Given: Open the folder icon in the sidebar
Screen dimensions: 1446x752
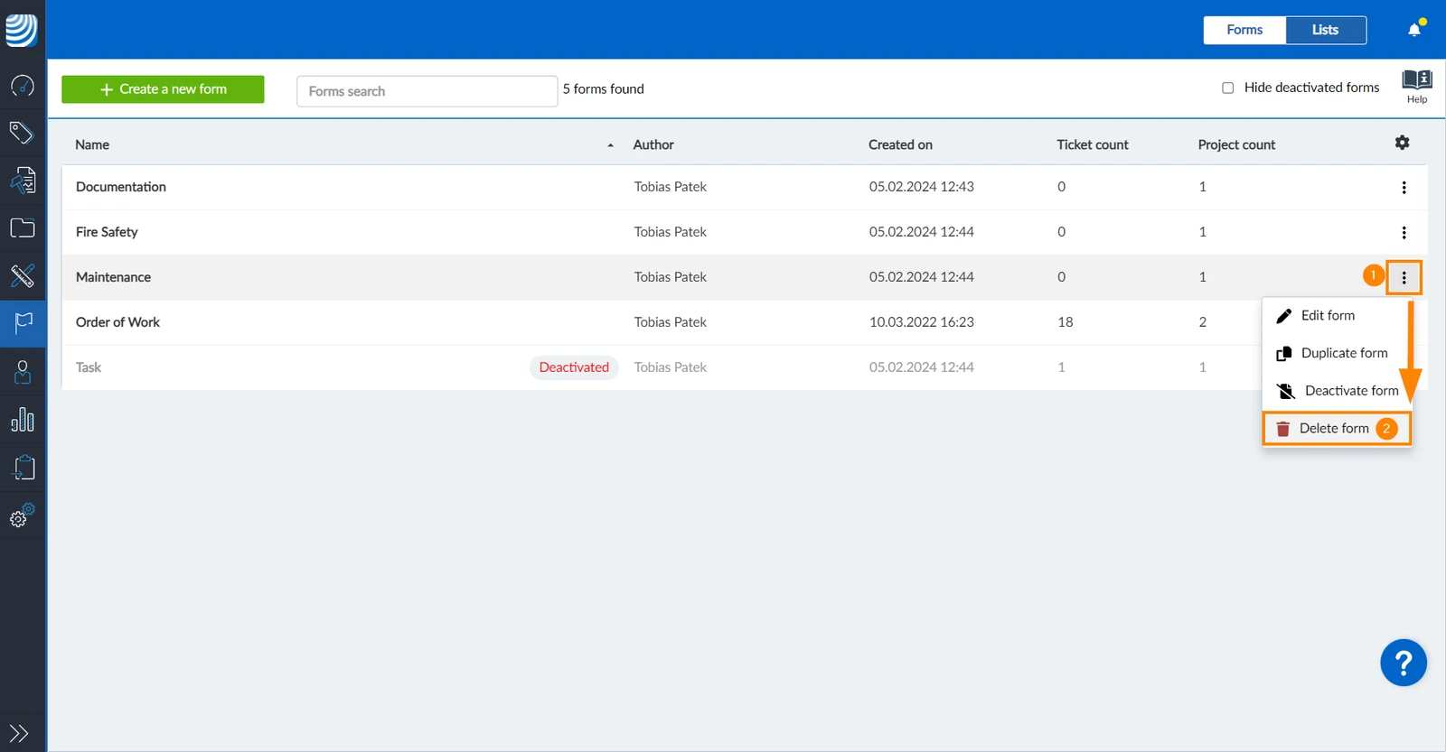Looking at the screenshot, I should pos(23,227).
